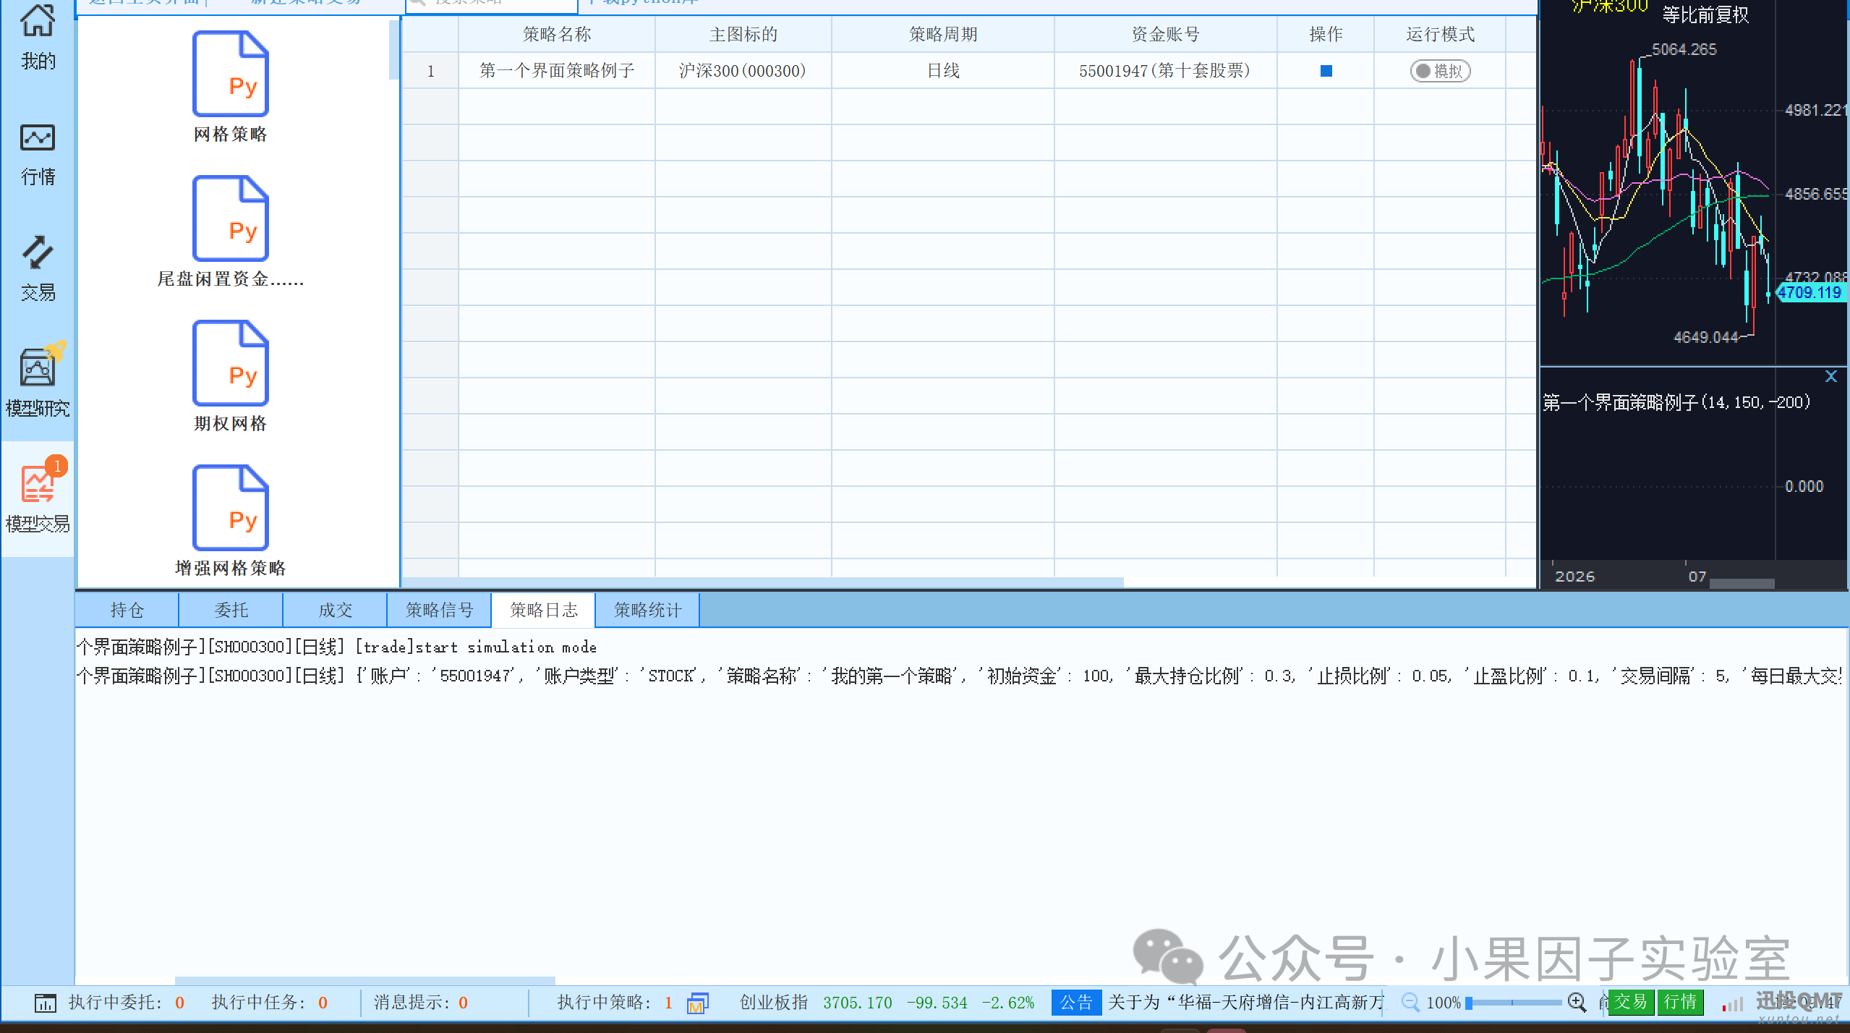This screenshot has height=1033, width=1850.
Task: Click the 等比前复权 label on the chart
Action: [x=1705, y=14]
